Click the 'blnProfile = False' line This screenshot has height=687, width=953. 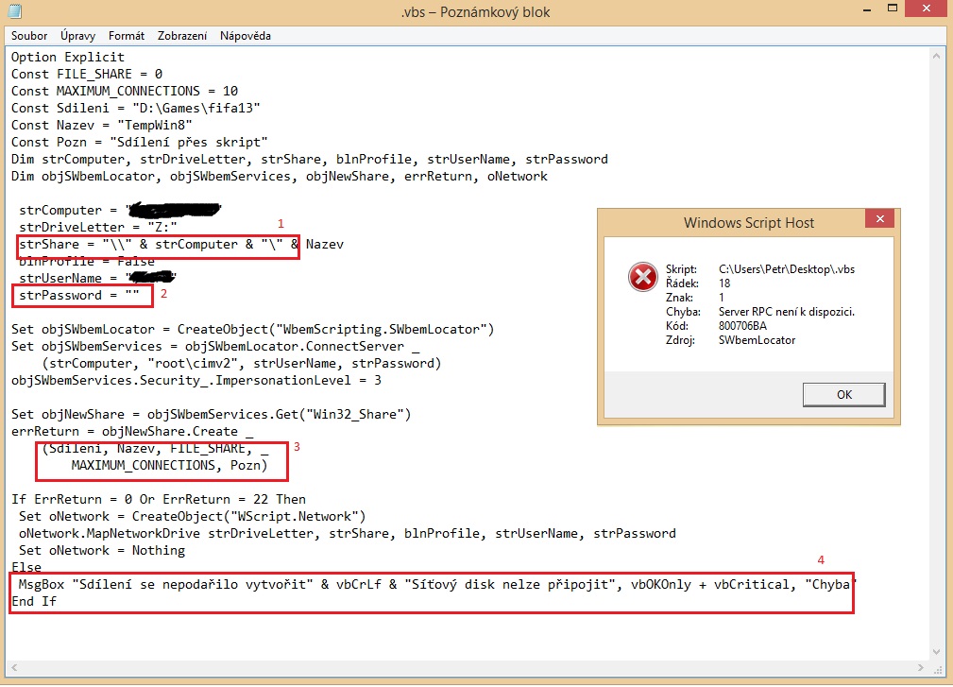(x=87, y=262)
